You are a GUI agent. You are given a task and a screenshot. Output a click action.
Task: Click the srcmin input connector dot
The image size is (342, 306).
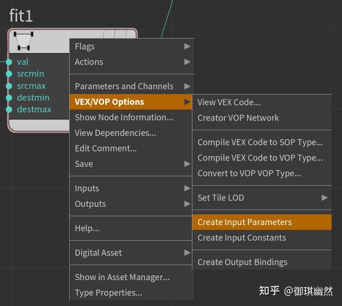pyautogui.click(x=9, y=74)
